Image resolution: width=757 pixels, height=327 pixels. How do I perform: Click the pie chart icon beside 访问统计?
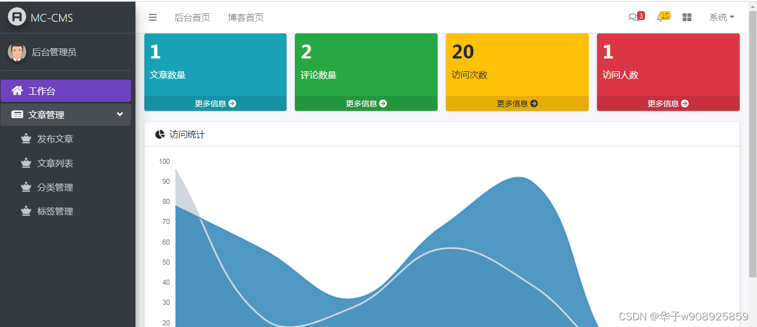click(160, 134)
